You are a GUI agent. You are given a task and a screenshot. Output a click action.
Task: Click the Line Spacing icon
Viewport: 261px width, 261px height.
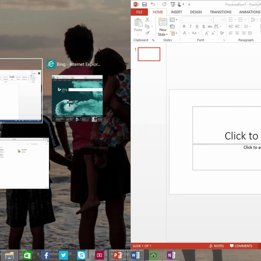[253, 20]
